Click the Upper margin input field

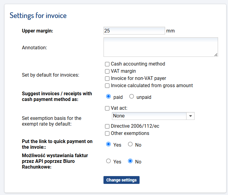[134, 31]
